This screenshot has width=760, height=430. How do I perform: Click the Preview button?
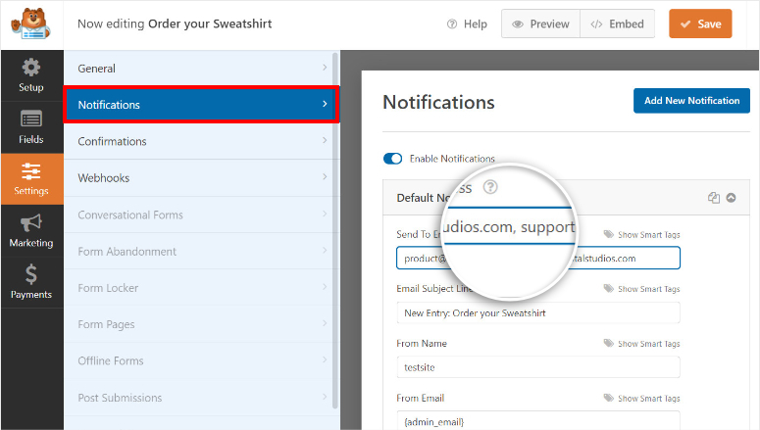click(x=540, y=24)
